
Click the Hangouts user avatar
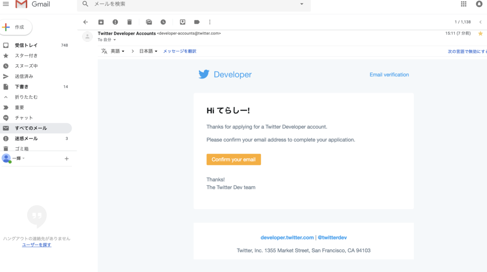[x=6, y=158]
